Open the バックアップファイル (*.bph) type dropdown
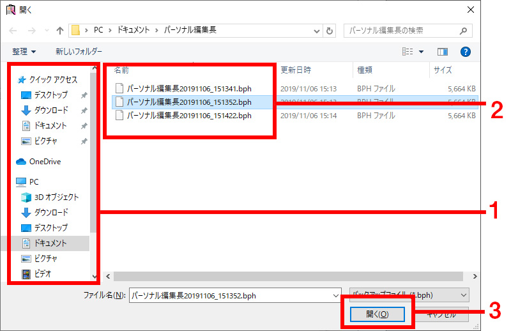This screenshot has height=331, width=511. tap(409, 295)
